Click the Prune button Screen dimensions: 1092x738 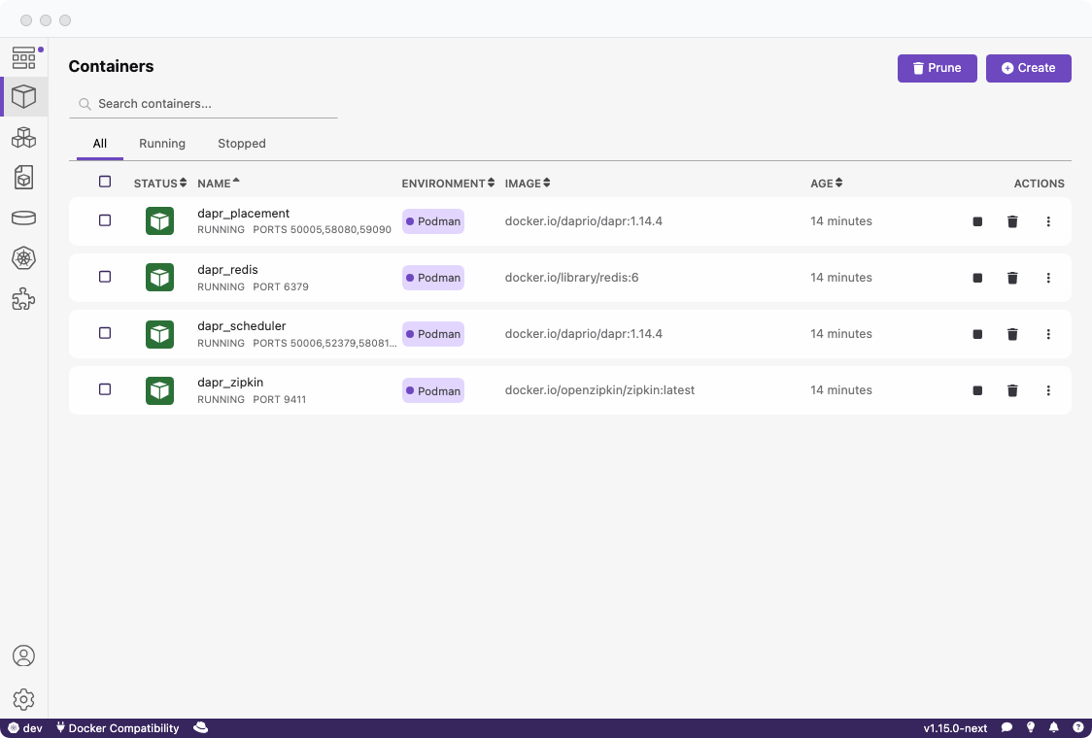(937, 68)
